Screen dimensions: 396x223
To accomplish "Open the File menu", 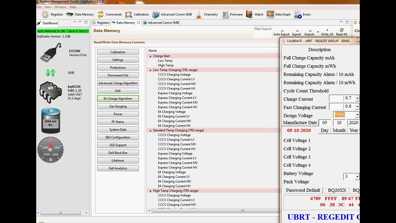I will (x=39, y=7).
